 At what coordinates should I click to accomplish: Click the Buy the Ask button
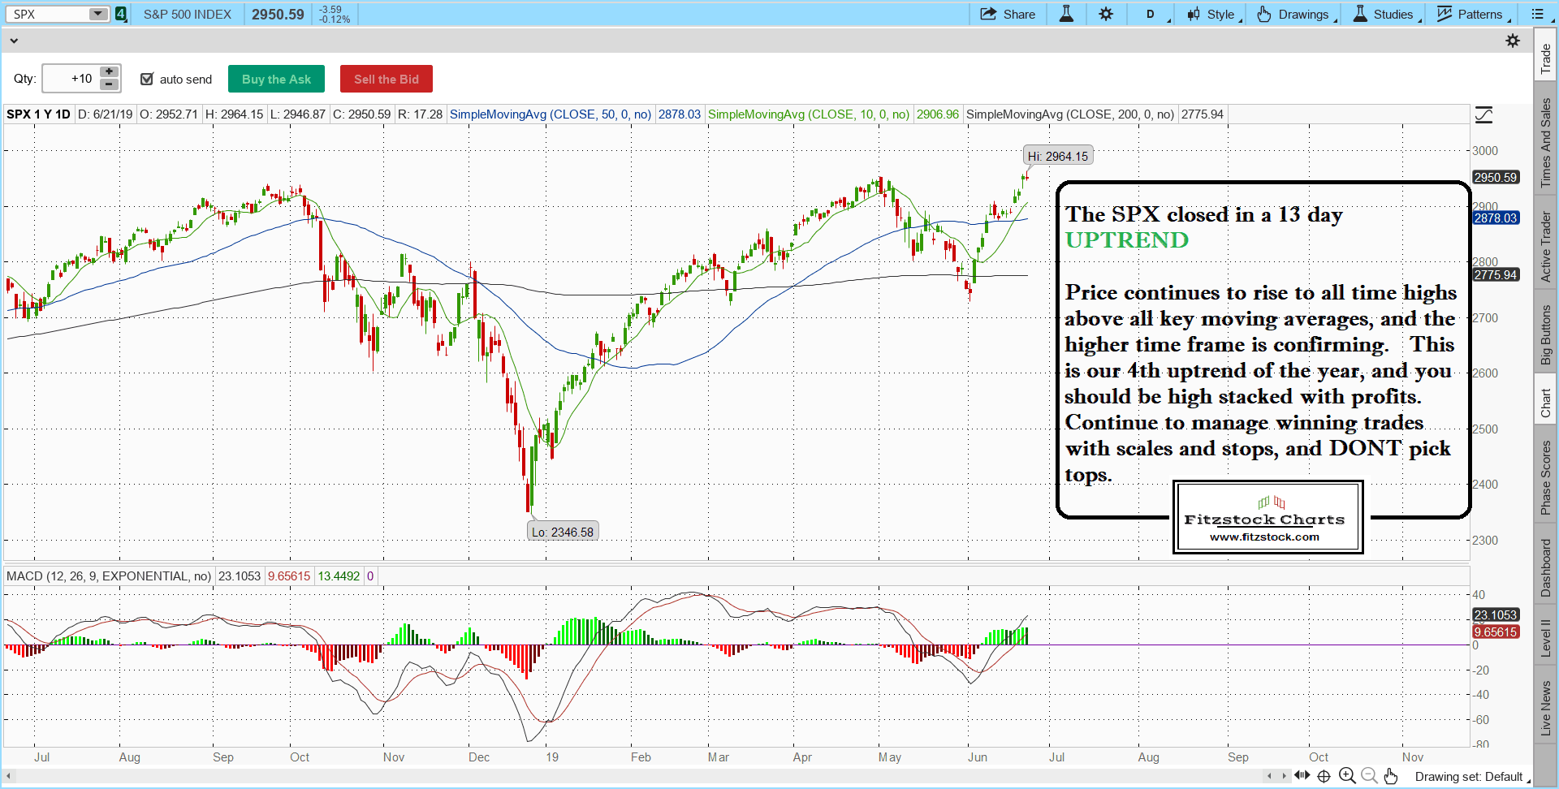pos(276,79)
